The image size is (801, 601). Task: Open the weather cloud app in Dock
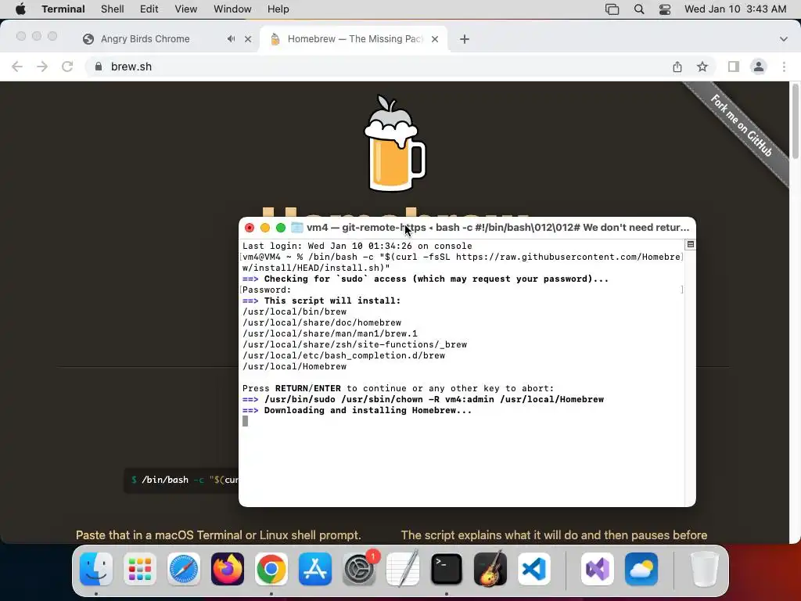coord(641,569)
